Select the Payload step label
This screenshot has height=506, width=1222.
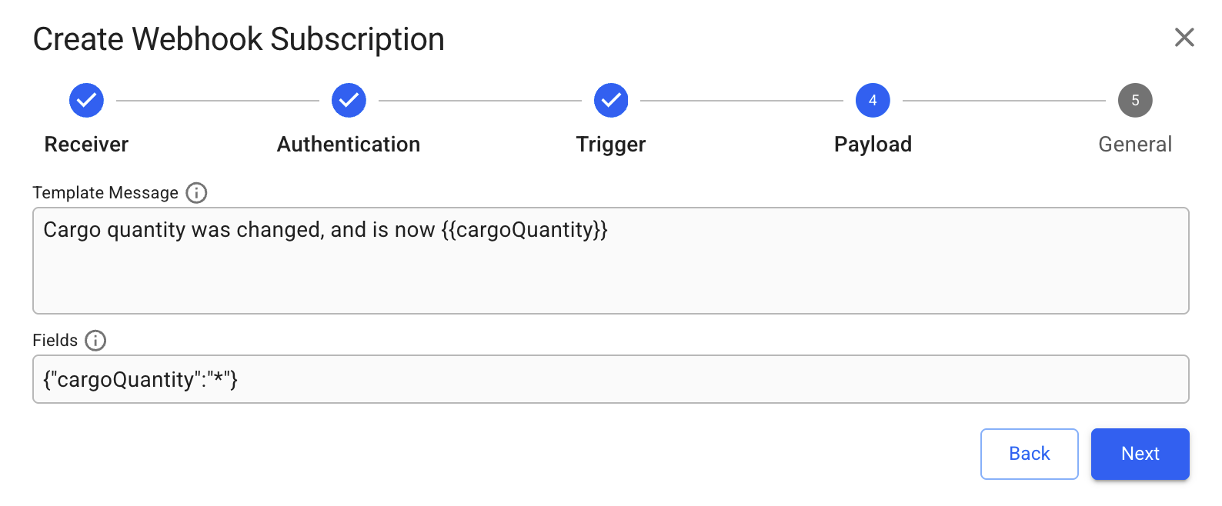tap(873, 145)
